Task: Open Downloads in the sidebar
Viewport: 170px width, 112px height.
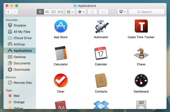Action: pos(19,70)
